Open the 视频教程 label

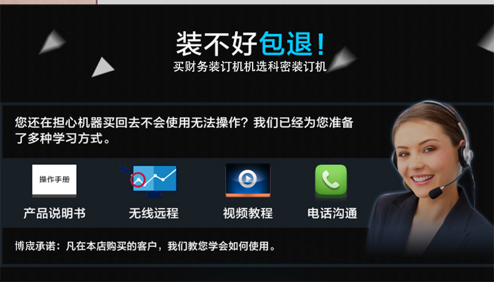tap(248, 213)
